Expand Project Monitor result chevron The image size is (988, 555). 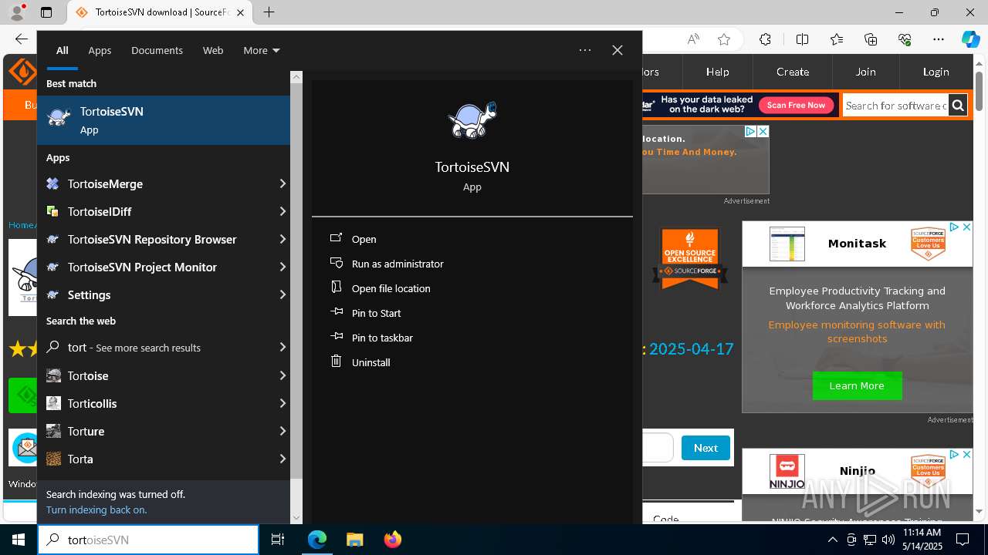click(283, 267)
